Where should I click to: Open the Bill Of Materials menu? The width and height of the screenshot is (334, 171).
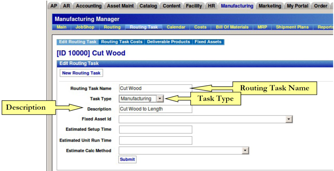[x=232, y=27]
